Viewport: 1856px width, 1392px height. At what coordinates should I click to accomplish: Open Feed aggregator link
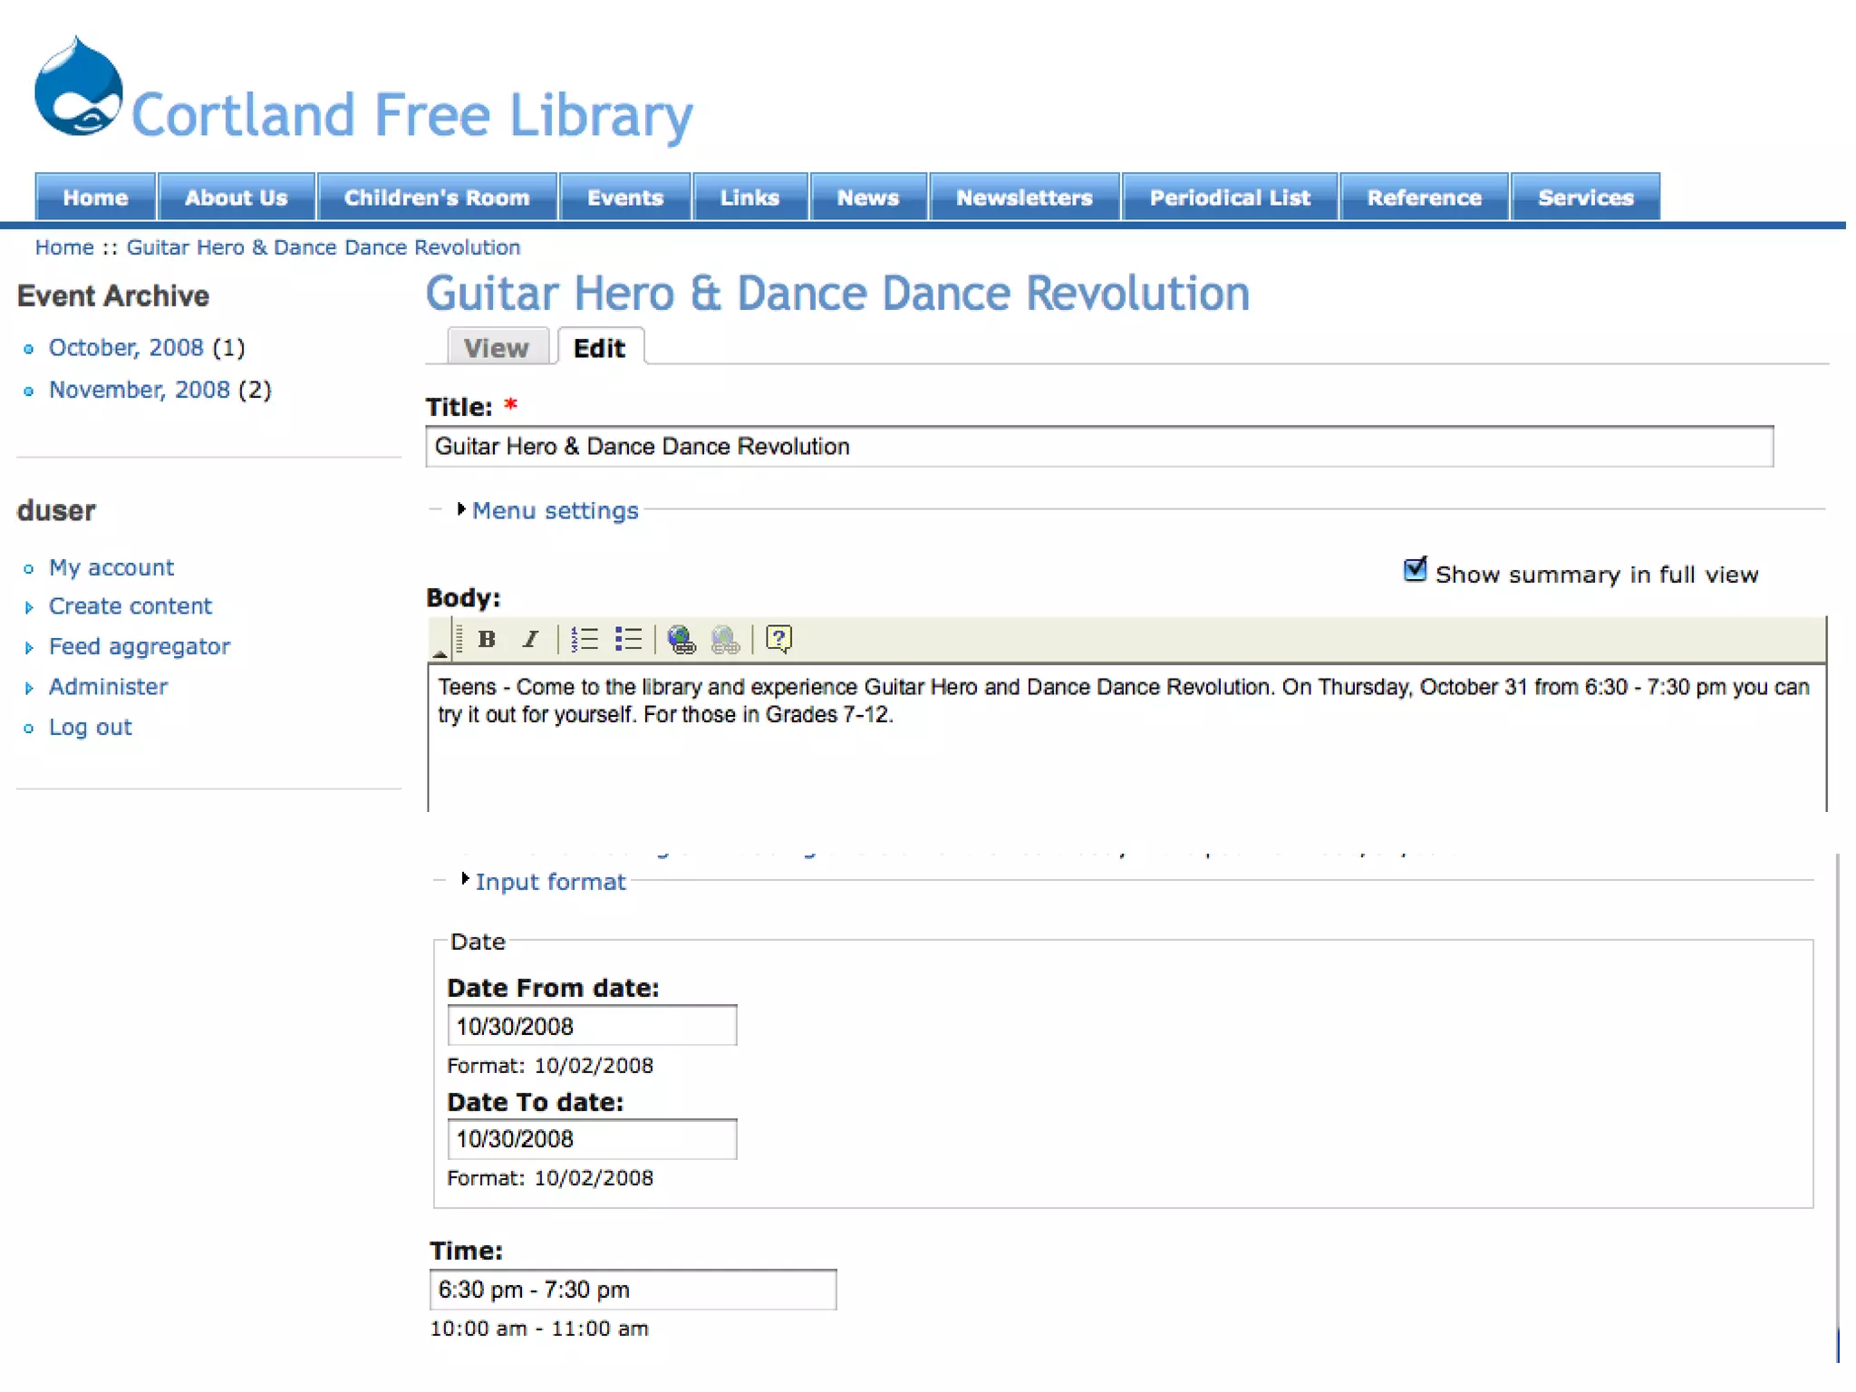click(x=140, y=647)
